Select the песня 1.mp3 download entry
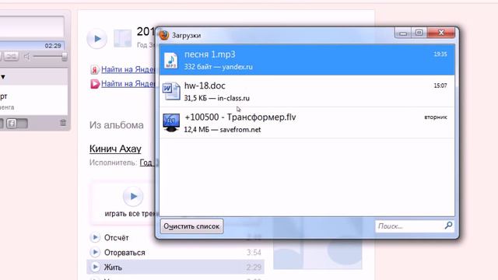Viewport: 498px width, 280px height. coord(307,60)
